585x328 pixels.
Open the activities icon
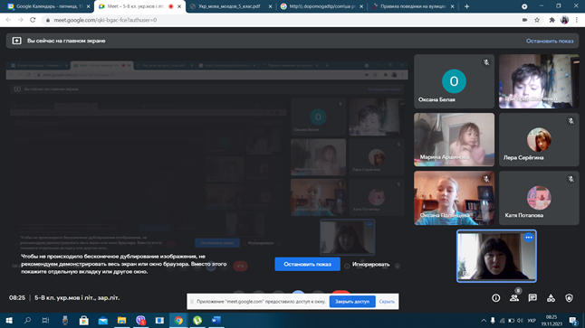[x=551, y=298]
